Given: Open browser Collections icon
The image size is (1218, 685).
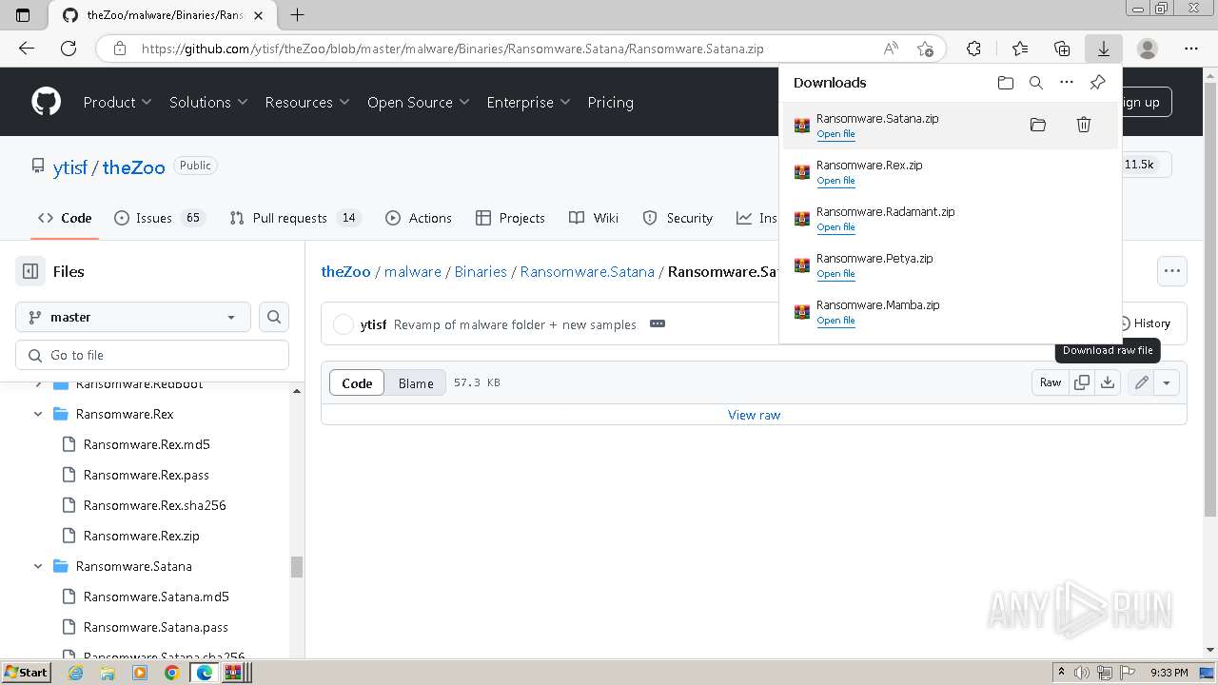Looking at the screenshot, I should tap(1062, 49).
